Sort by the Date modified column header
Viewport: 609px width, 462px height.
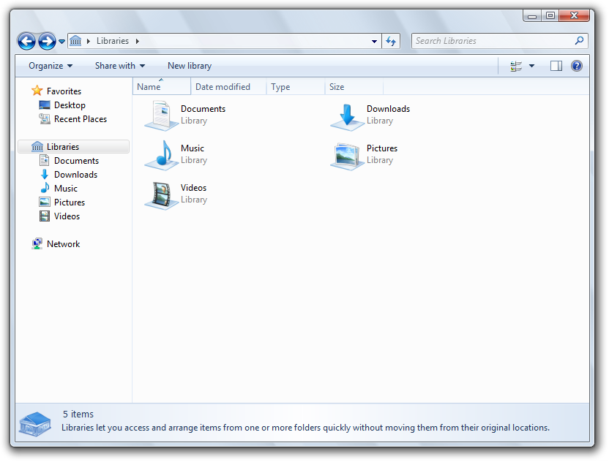[223, 87]
